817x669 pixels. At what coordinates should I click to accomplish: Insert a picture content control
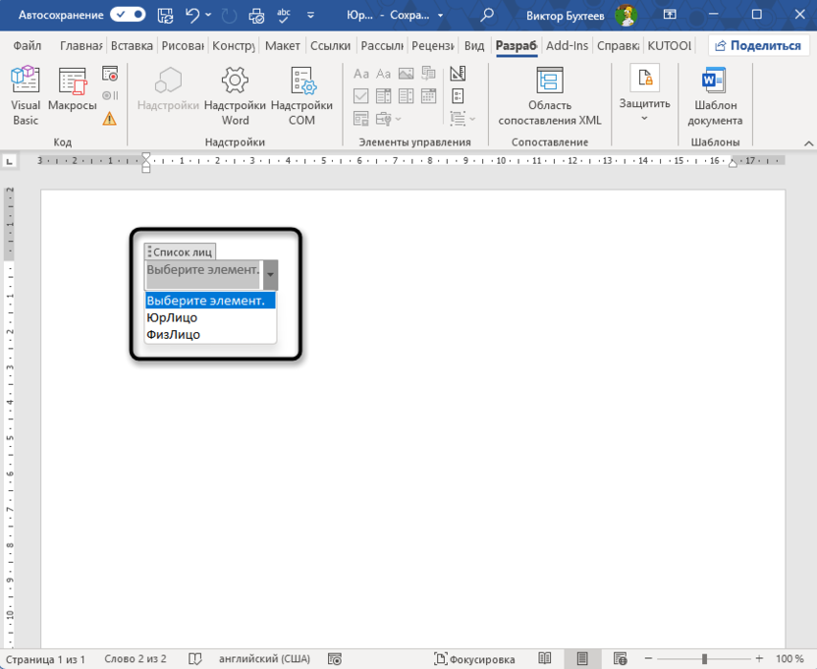[406, 74]
